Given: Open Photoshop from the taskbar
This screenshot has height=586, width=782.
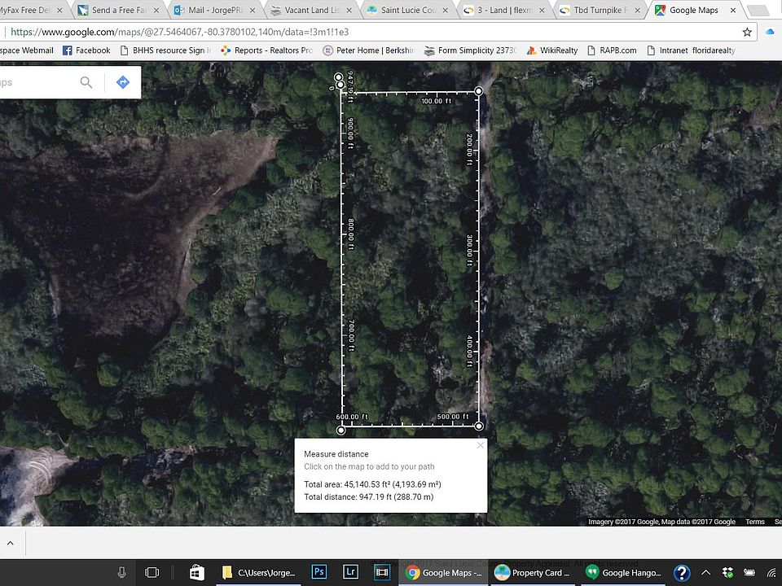Looking at the screenshot, I should (x=319, y=572).
